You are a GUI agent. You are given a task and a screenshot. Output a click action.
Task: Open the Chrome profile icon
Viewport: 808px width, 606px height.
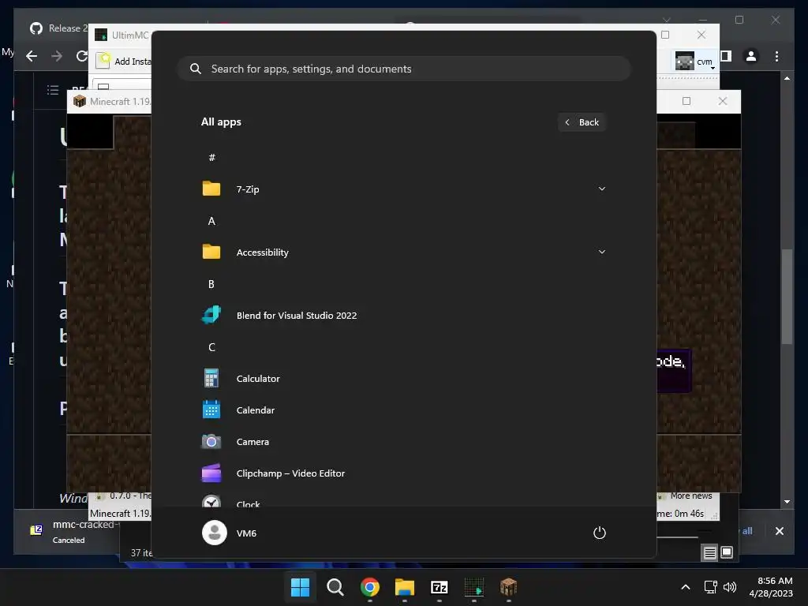[751, 56]
